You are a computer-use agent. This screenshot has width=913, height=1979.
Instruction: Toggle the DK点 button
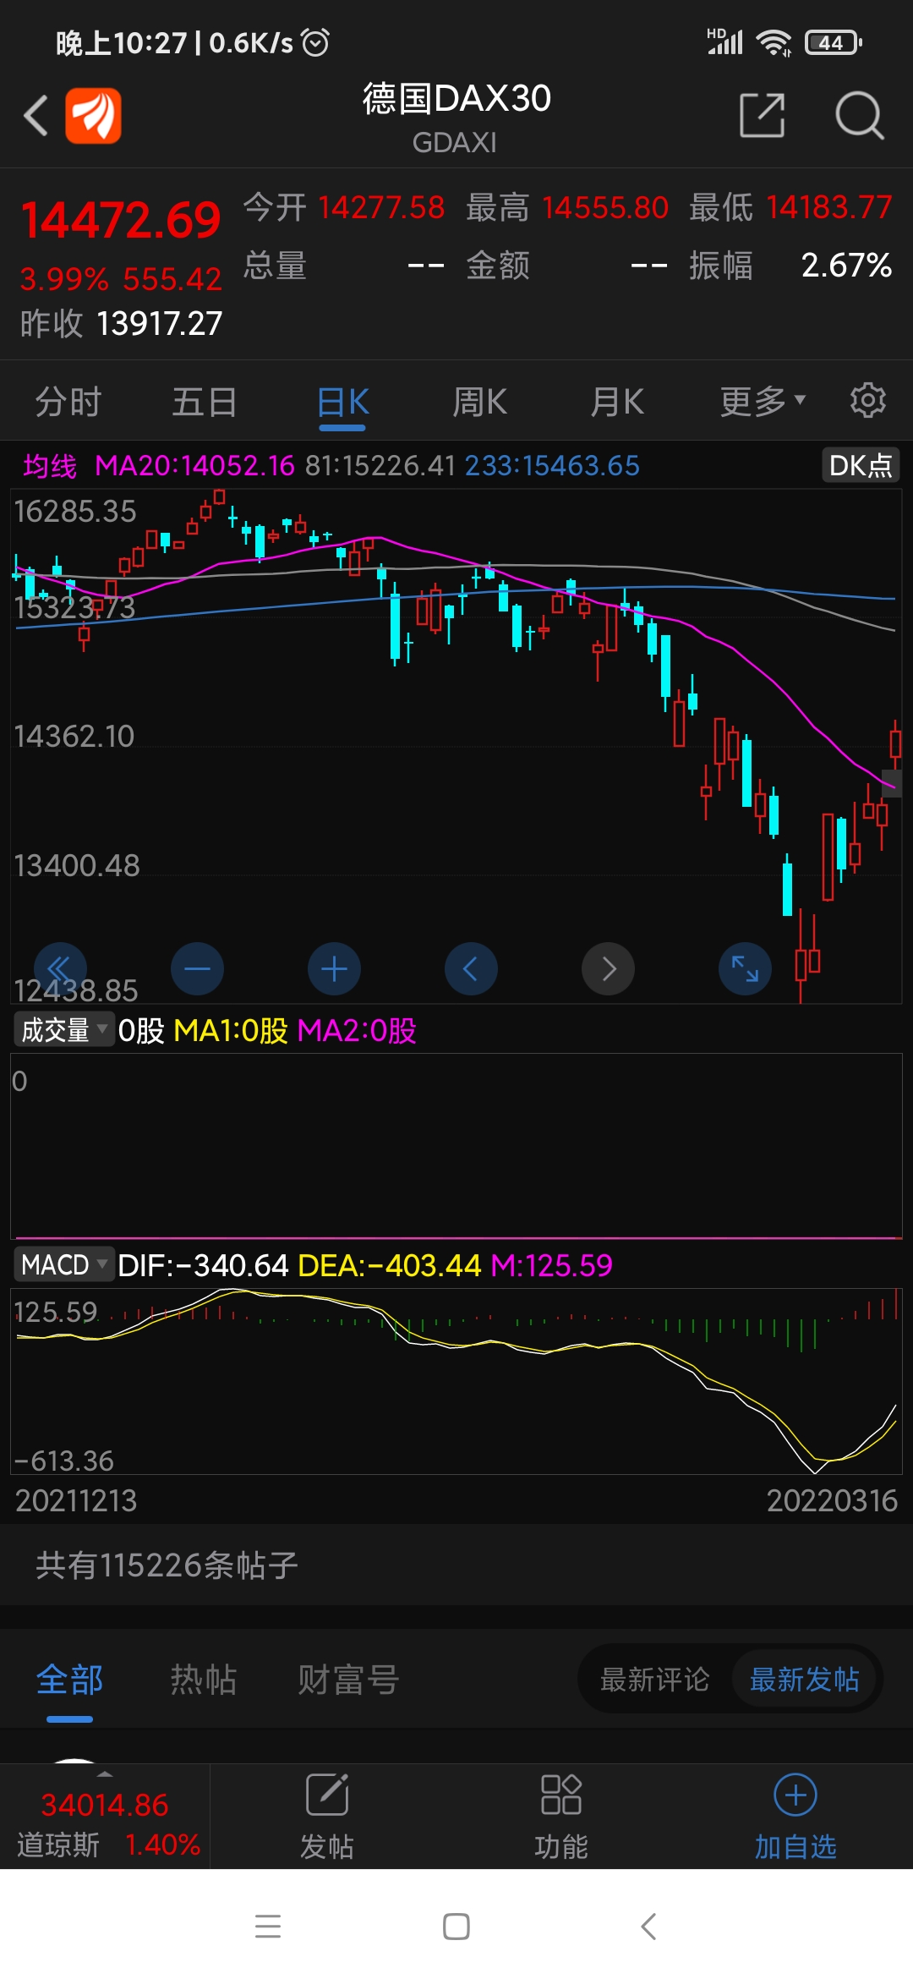pos(861,465)
